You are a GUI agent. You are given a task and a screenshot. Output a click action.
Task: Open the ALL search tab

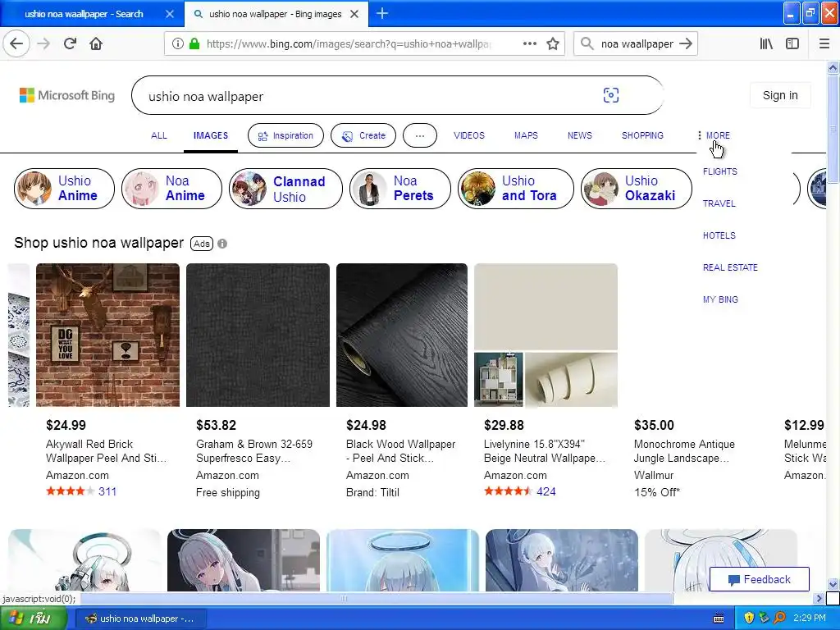pyautogui.click(x=158, y=135)
